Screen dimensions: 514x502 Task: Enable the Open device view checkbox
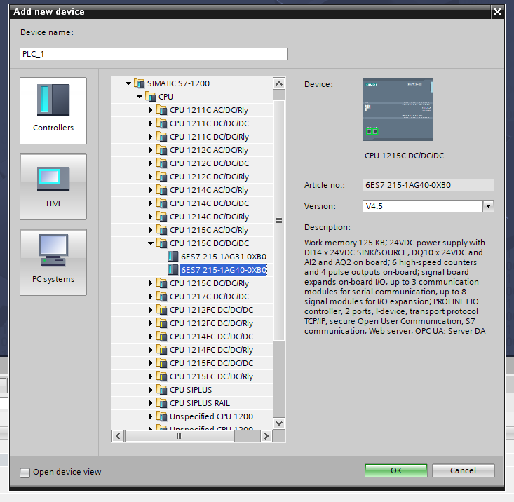(x=25, y=473)
